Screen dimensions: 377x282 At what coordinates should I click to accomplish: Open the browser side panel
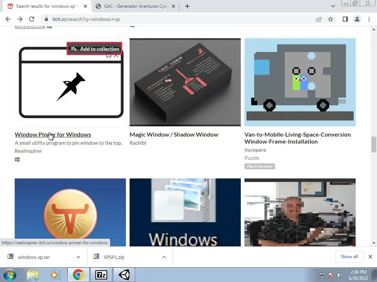[345, 19]
